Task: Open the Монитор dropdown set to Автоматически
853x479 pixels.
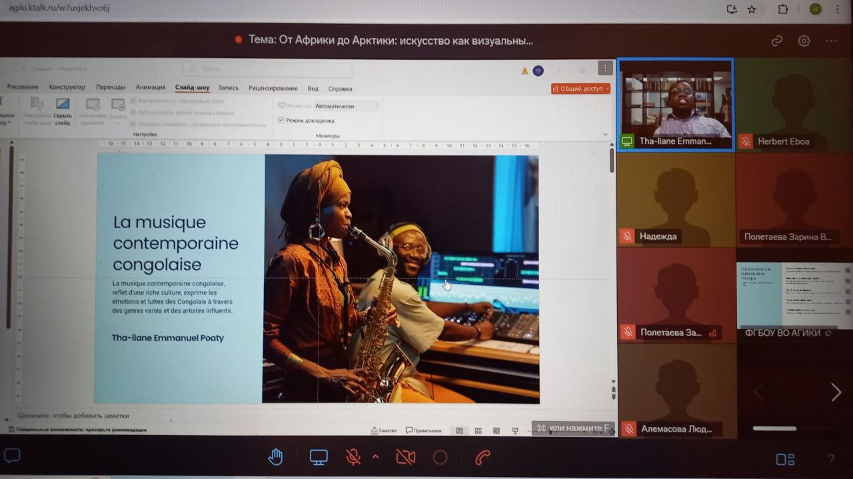Action: 347,106
